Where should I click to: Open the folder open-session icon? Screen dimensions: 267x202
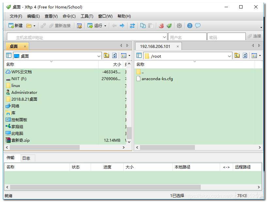point(29,26)
